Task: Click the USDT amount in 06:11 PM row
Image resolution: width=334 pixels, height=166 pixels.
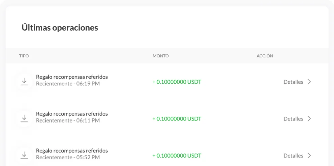Action: (x=177, y=119)
